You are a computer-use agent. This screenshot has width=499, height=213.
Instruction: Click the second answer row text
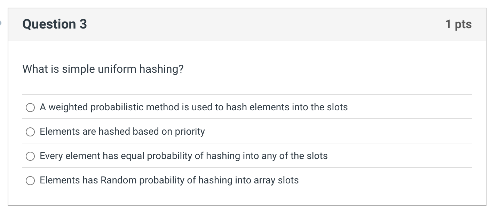(x=122, y=132)
